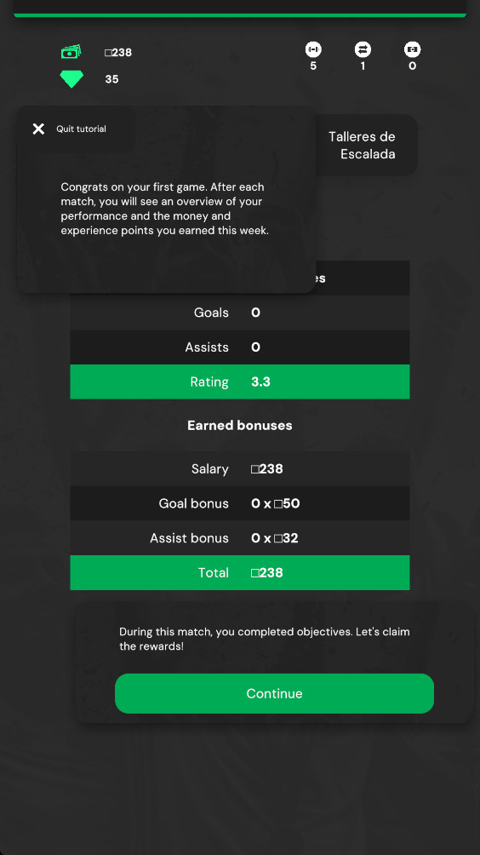Click the Assist bonus row
The image size is (480, 855).
[240, 538]
